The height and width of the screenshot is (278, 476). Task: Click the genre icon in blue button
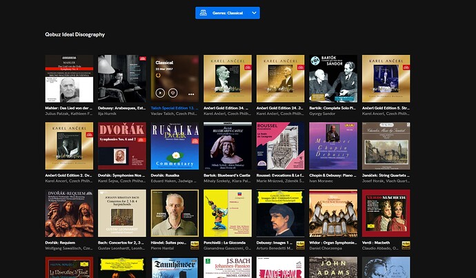tap(204, 12)
